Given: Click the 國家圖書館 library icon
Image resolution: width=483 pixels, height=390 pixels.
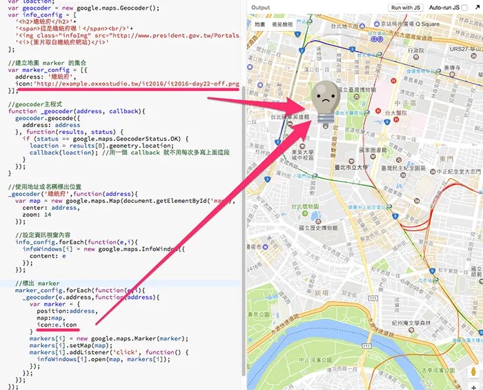Looking at the screenshot, I should point(373,156).
